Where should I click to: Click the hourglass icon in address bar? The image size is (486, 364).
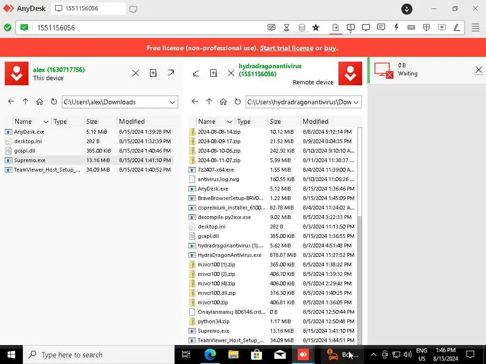pos(286,27)
